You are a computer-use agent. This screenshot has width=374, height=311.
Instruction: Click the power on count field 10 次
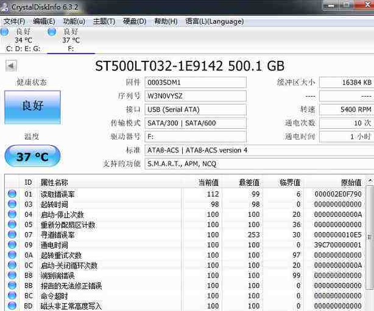coord(347,123)
